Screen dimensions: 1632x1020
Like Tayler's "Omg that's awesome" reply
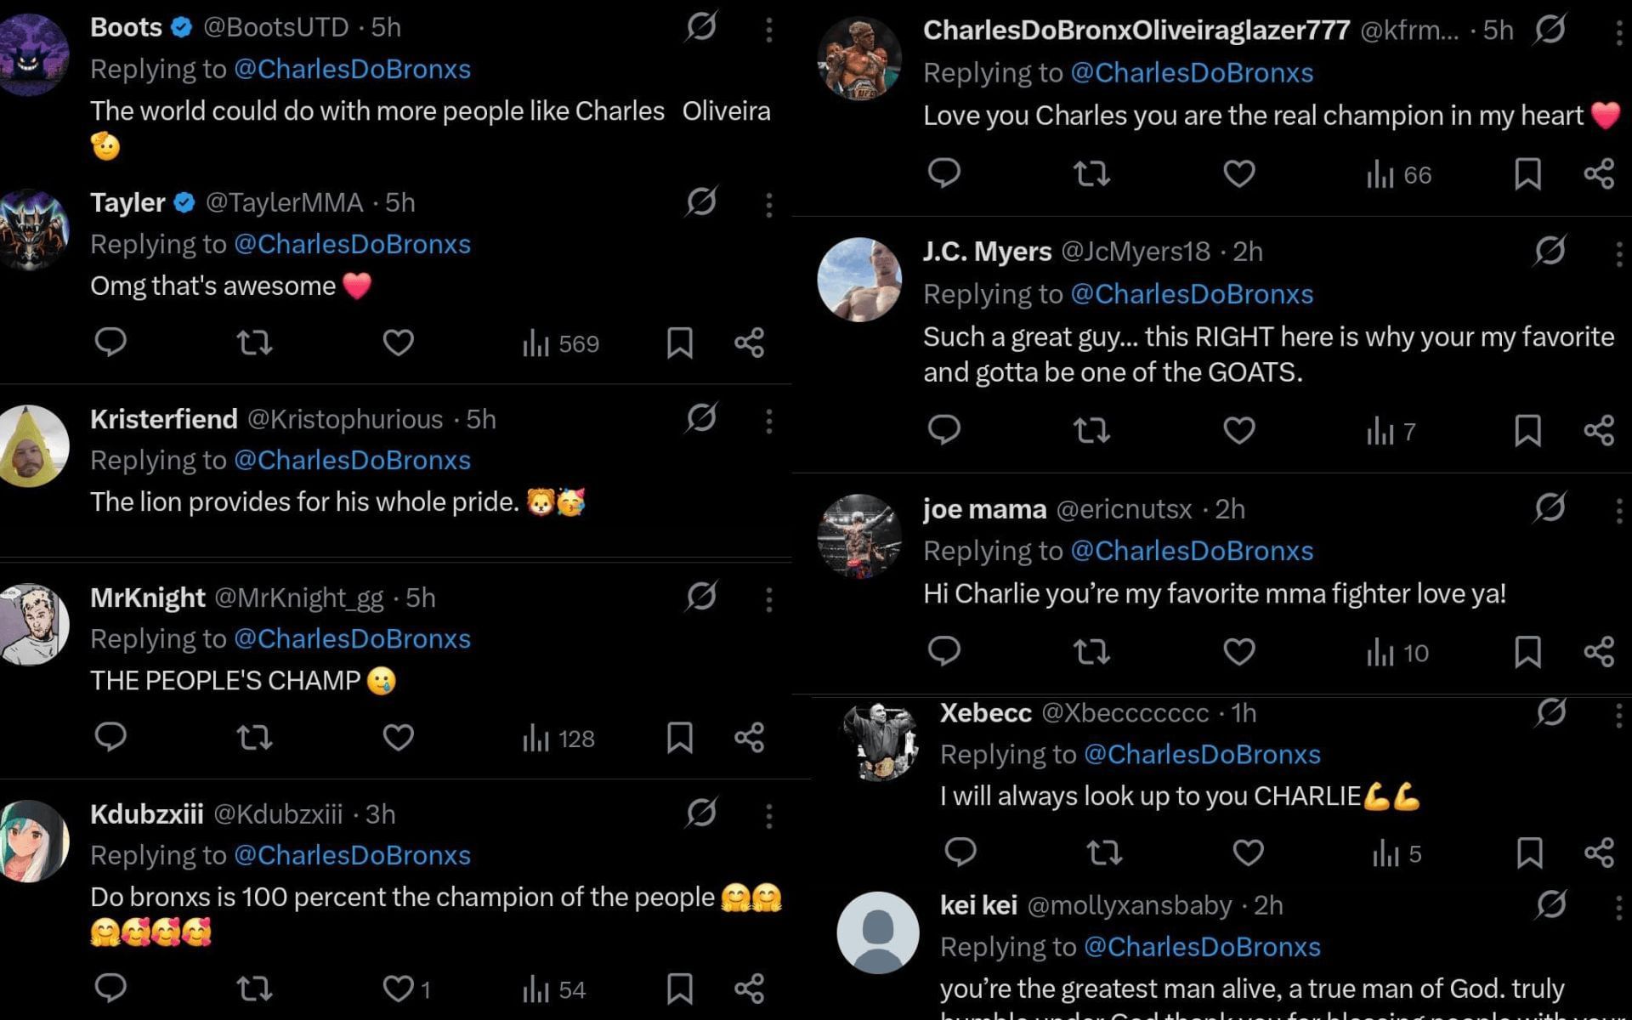pyautogui.click(x=398, y=343)
